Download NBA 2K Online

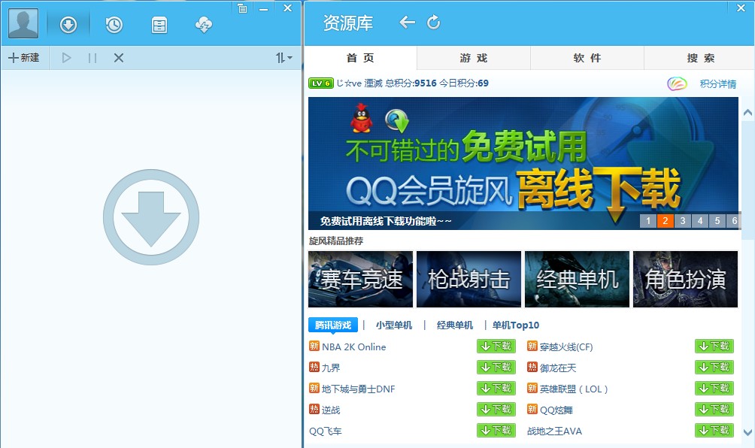coord(496,347)
